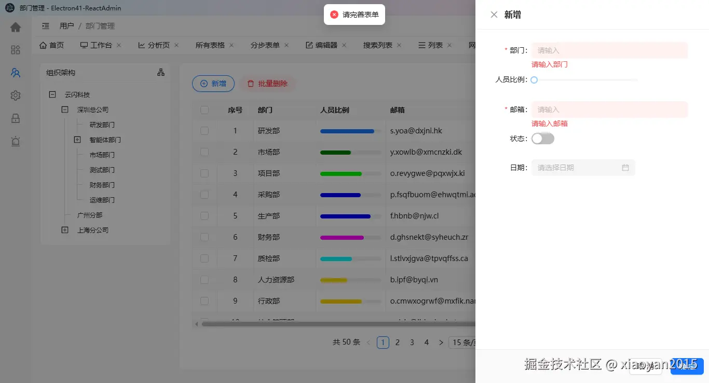Go to page 2 in pagination

[398, 343]
